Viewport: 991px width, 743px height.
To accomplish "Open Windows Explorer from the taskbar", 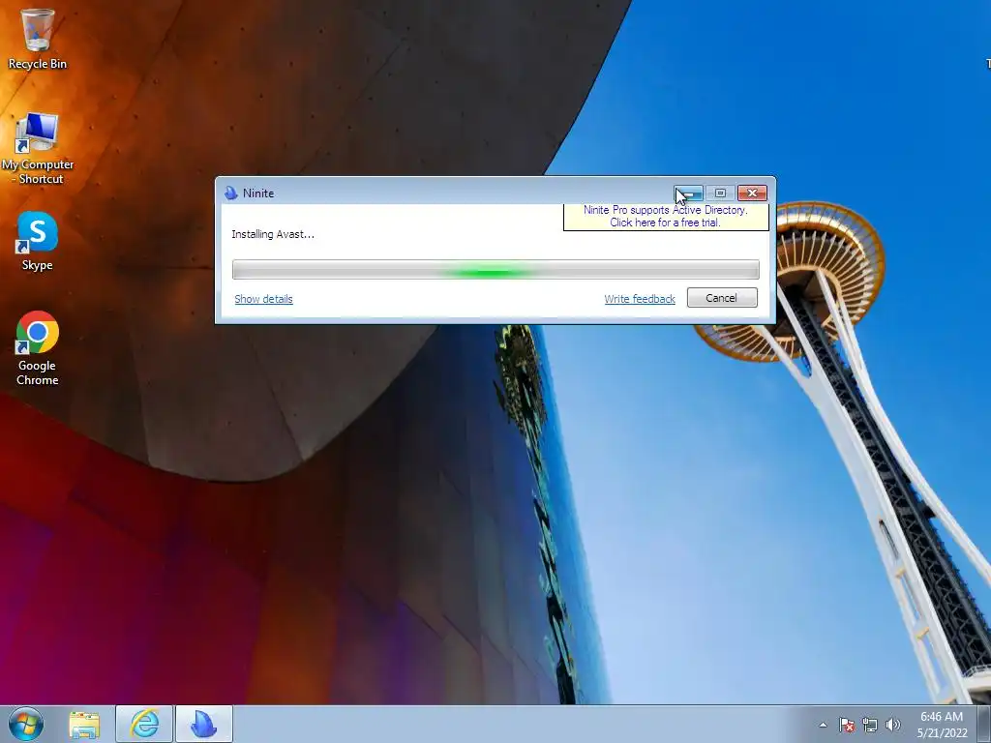I will [84, 725].
